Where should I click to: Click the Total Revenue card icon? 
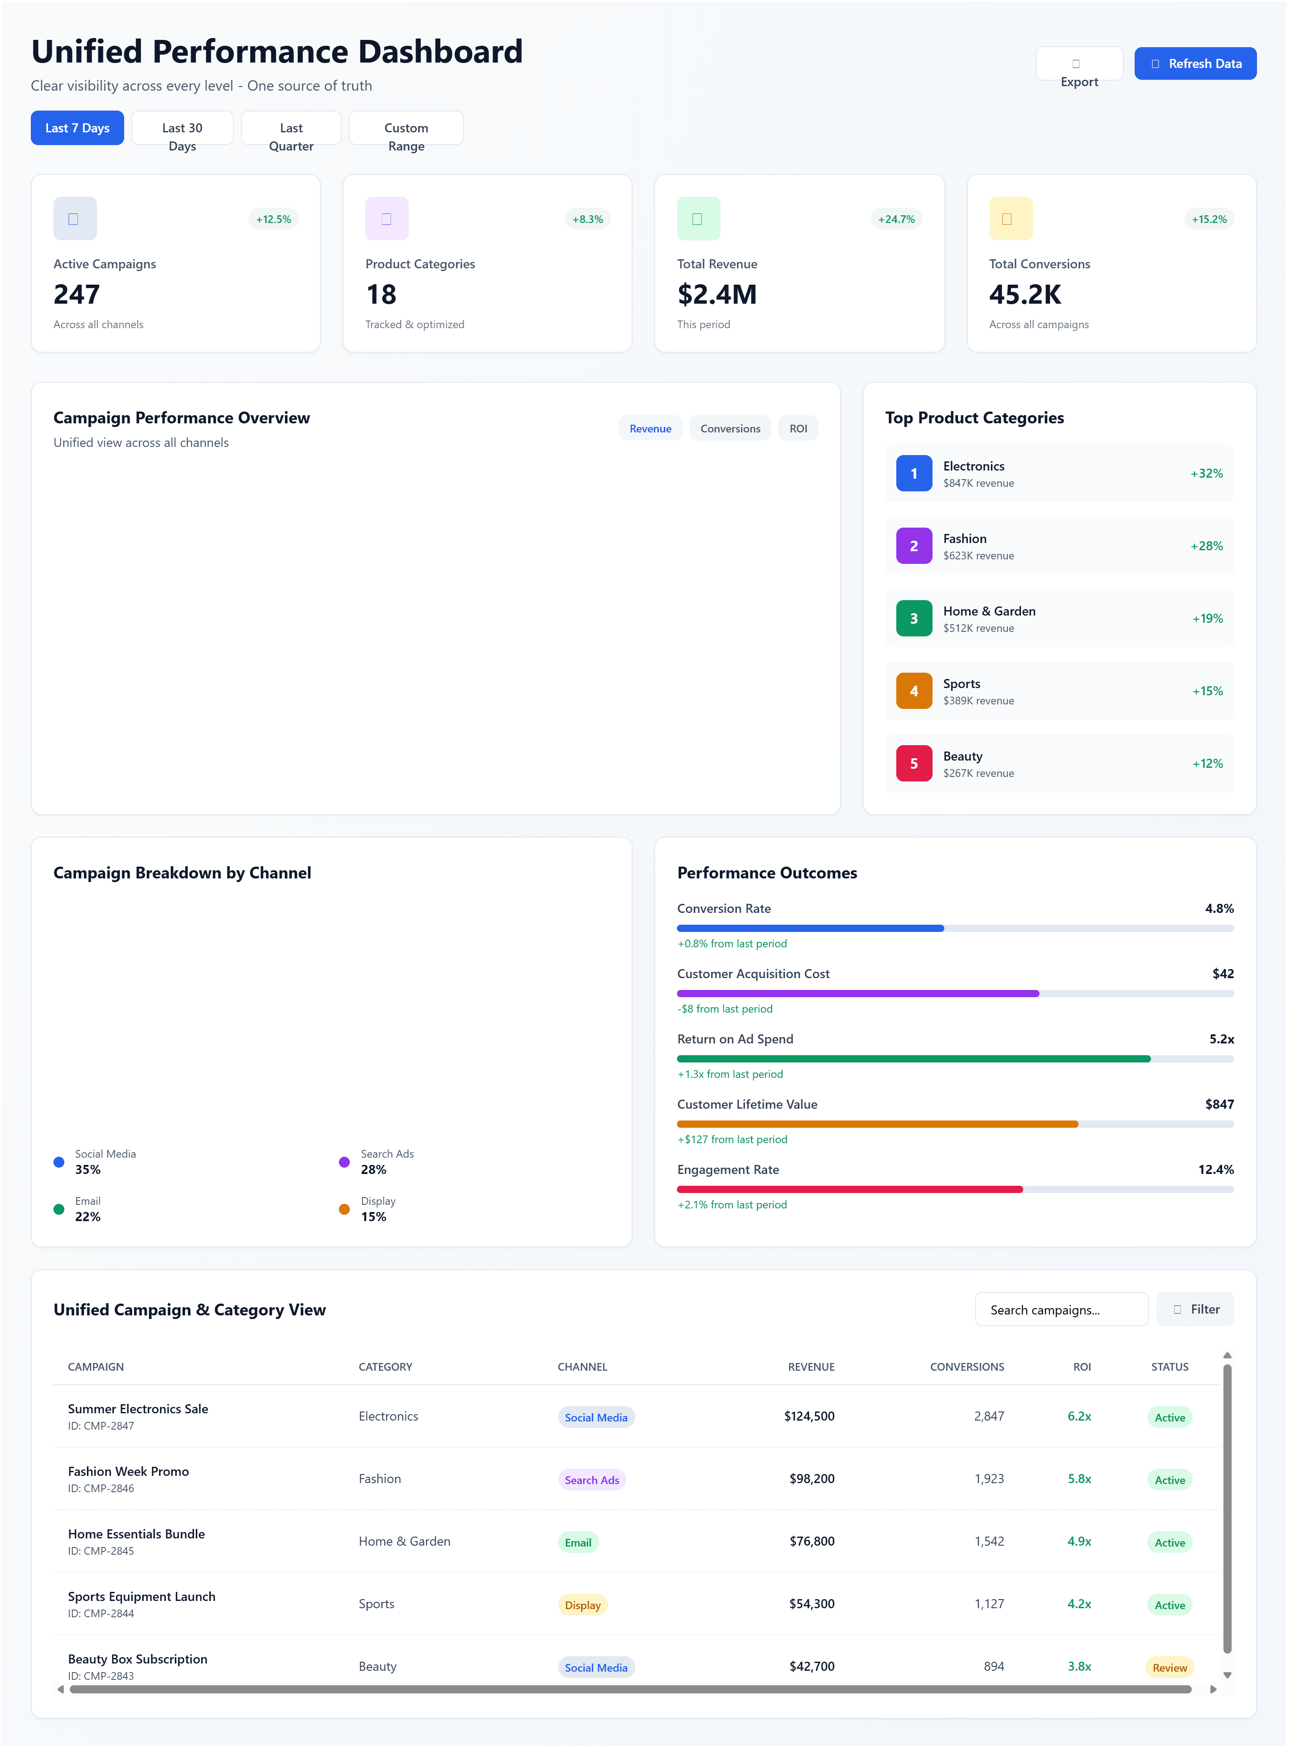[x=698, y=218]
